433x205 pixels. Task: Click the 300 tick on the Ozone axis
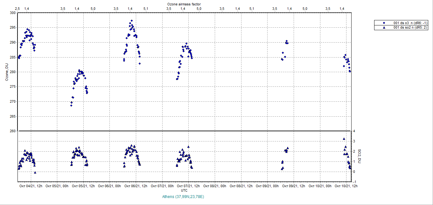click(12, 13)
